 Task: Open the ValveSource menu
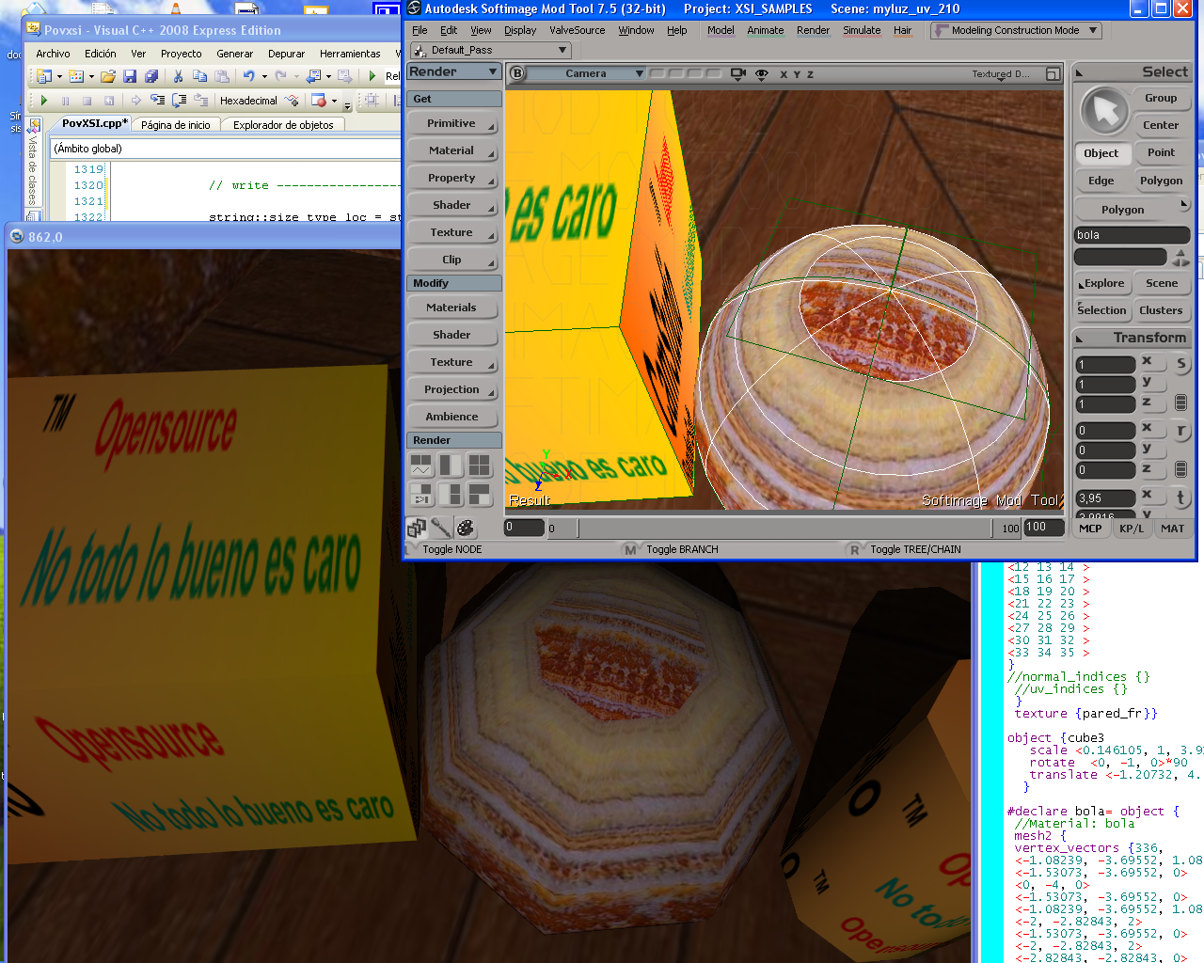578,30
